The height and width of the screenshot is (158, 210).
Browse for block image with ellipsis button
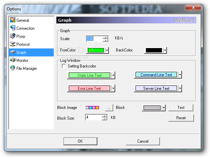[109, 108]
